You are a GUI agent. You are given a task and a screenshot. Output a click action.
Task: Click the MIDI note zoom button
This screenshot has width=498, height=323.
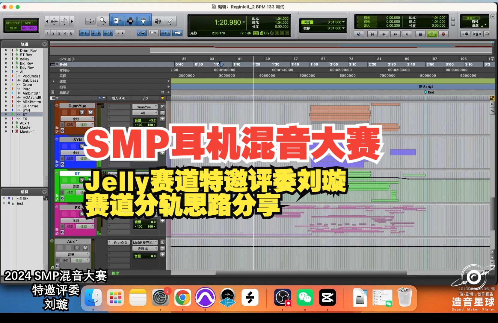[x=64, y=21]
